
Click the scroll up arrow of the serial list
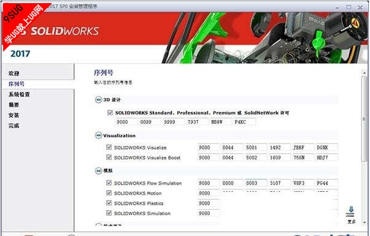point(364,74)
